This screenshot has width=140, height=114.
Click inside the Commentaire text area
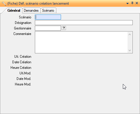[x=81, y=42]
